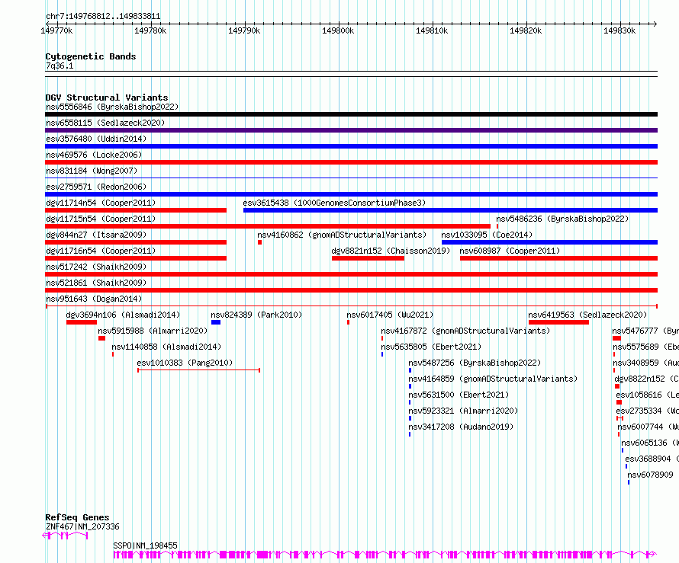Select nsv6419563 (Sedlazeck2020) label
The width and height of the screenshot is (679, 563).
[587, 315]
